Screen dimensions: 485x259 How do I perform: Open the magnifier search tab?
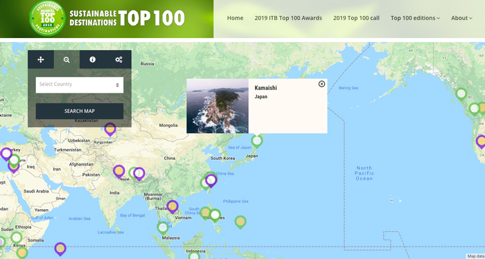pos(67,60)
